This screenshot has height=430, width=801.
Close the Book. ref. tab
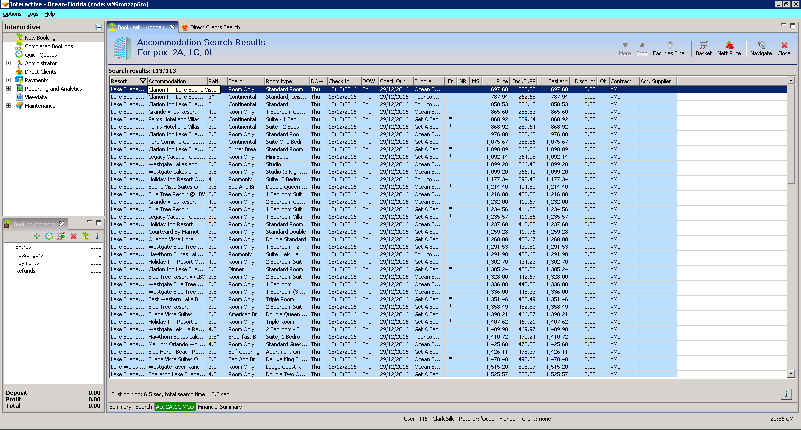tap(172, 27)
